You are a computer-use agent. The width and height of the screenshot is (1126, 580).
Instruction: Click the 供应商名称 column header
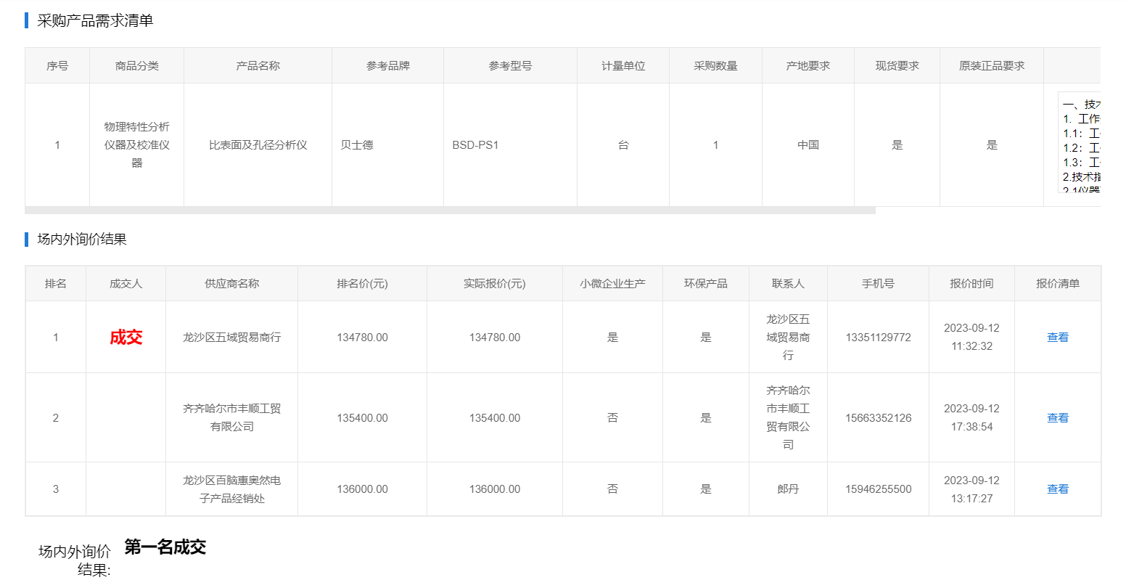pos(231,284)
